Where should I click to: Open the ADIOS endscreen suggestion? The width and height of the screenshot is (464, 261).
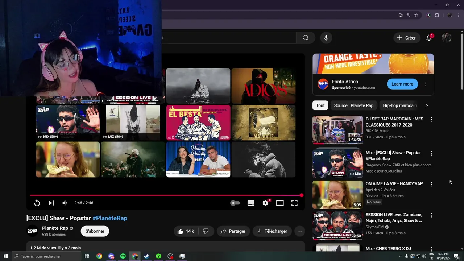(264, 86)
